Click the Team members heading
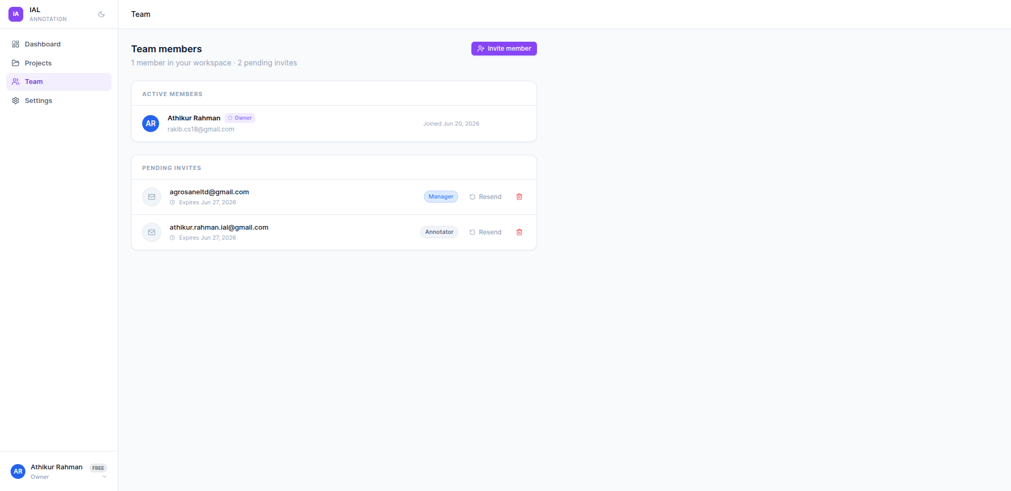Viewport: 1011px width, 491px height. [x=166, y=49]
